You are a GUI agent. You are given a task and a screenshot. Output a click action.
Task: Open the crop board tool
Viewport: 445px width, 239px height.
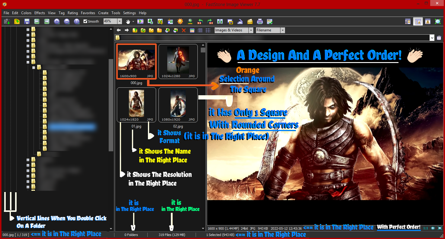[160, 21]
